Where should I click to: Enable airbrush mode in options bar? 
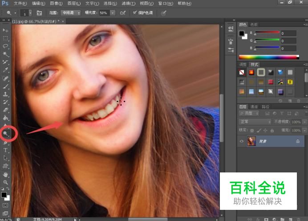click(x=123, y=13)
